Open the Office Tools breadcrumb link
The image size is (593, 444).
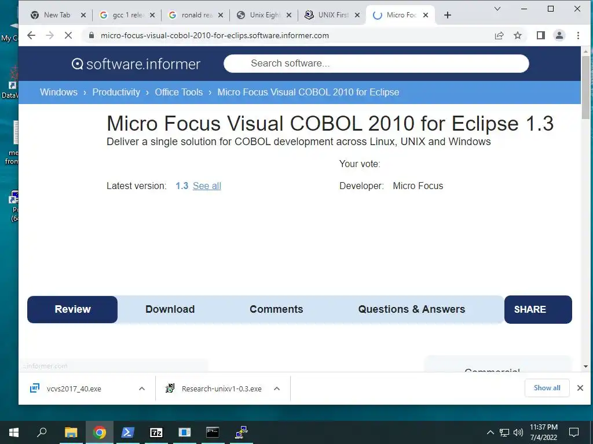[x=178, y=92]
